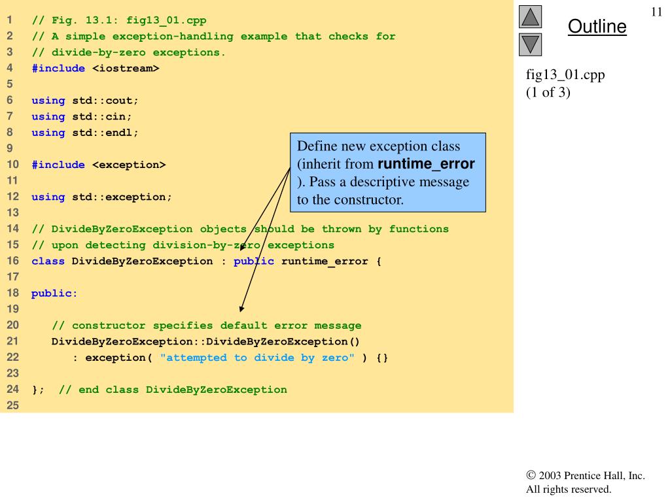
Task: Click the '2003 Prentice Hall, Inc.' copyright text
Action: 586,476
